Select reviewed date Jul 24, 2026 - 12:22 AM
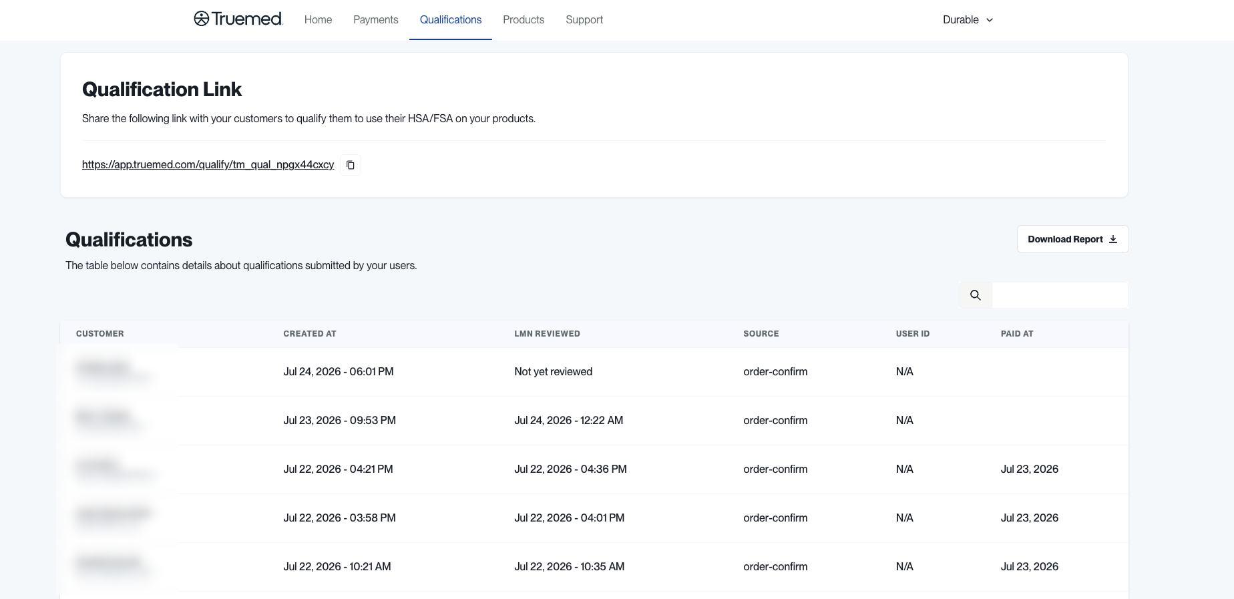 click(569, 421)
